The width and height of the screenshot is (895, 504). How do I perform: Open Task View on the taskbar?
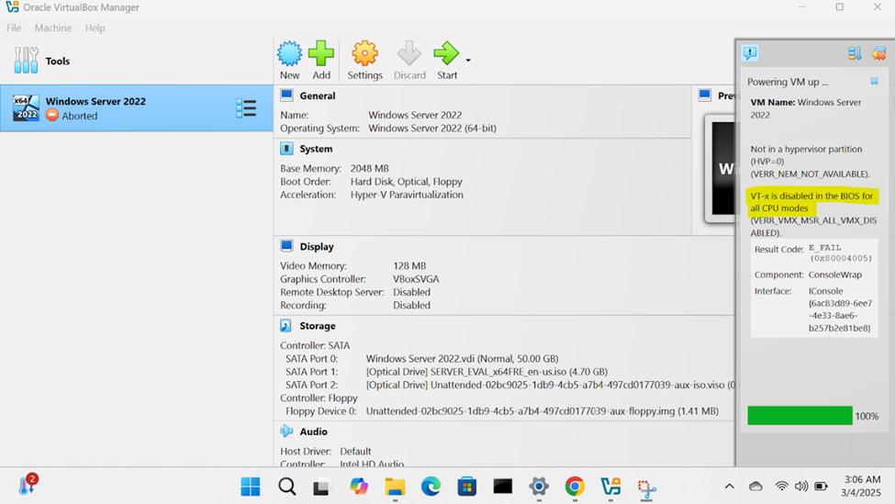pyautogui.click(x=322, y=487)
